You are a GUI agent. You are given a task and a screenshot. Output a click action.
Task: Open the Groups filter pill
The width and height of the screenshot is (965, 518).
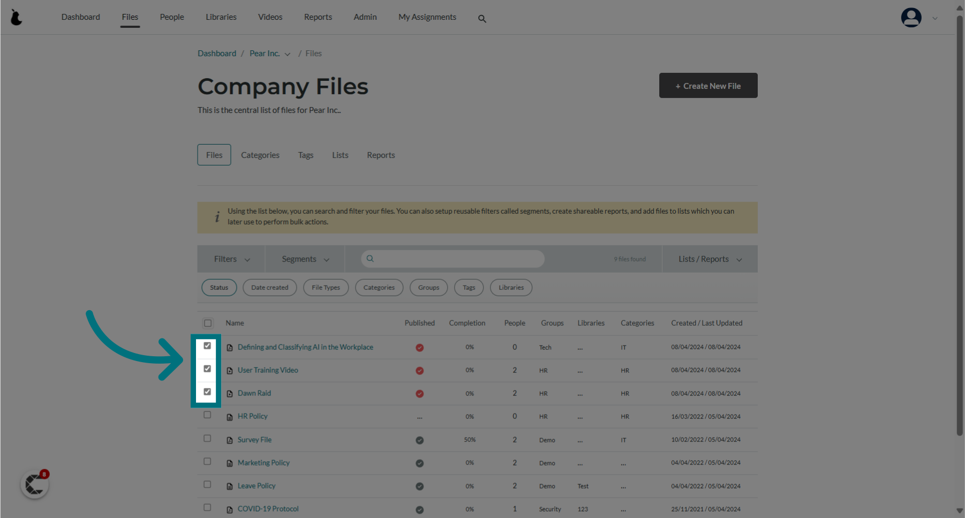click(x=429, y=288)
